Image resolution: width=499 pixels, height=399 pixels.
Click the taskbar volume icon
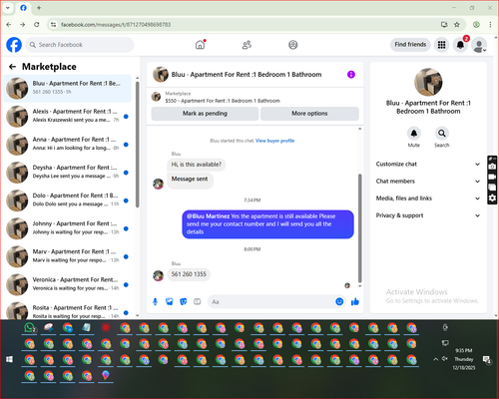[x=445, y=359]
